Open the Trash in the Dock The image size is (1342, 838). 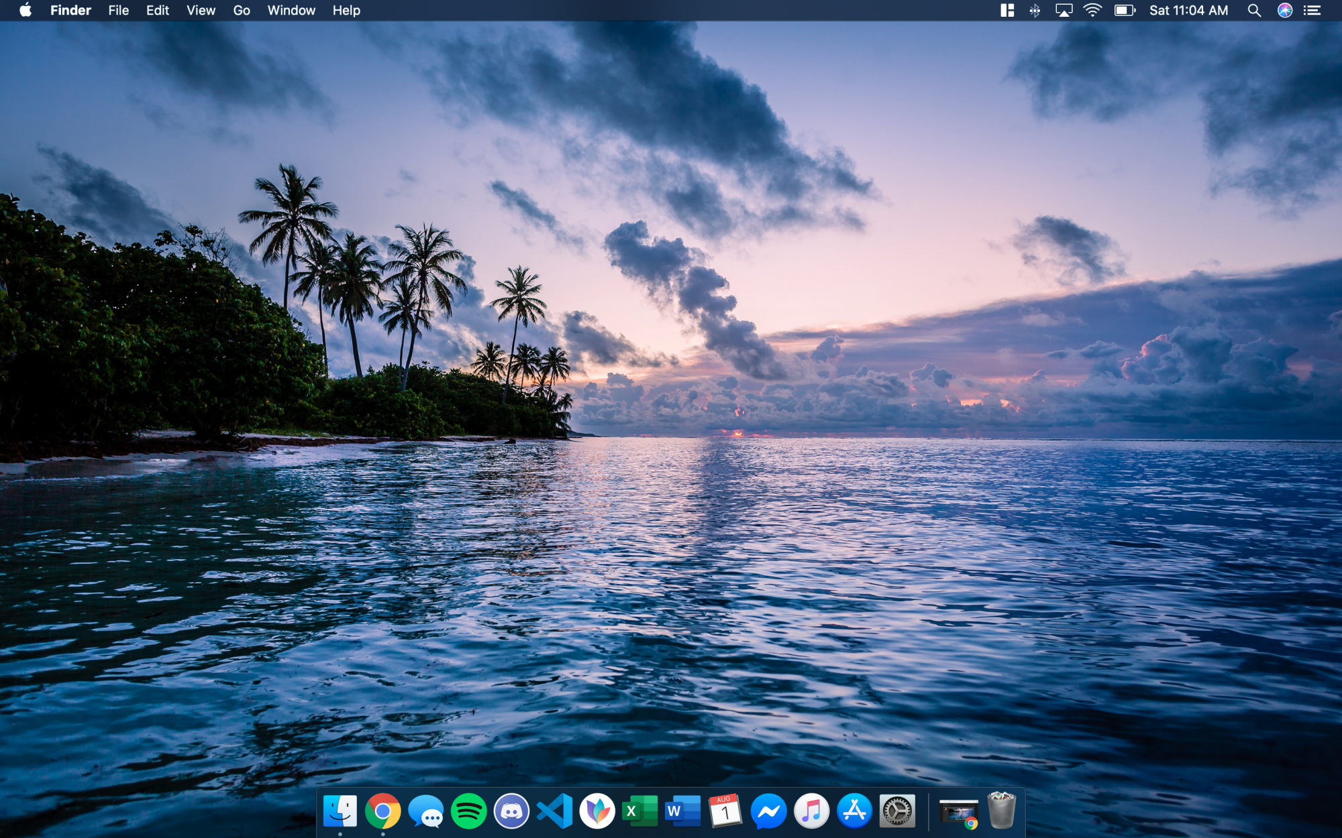1002,811
